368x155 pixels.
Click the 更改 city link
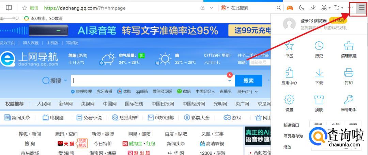(x=82, y=55)
